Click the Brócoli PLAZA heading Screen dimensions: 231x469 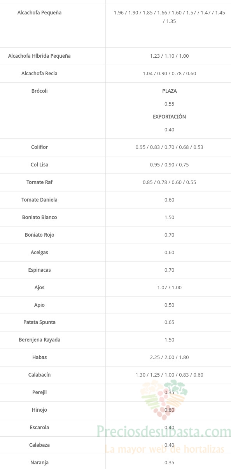tap(170, 91)
